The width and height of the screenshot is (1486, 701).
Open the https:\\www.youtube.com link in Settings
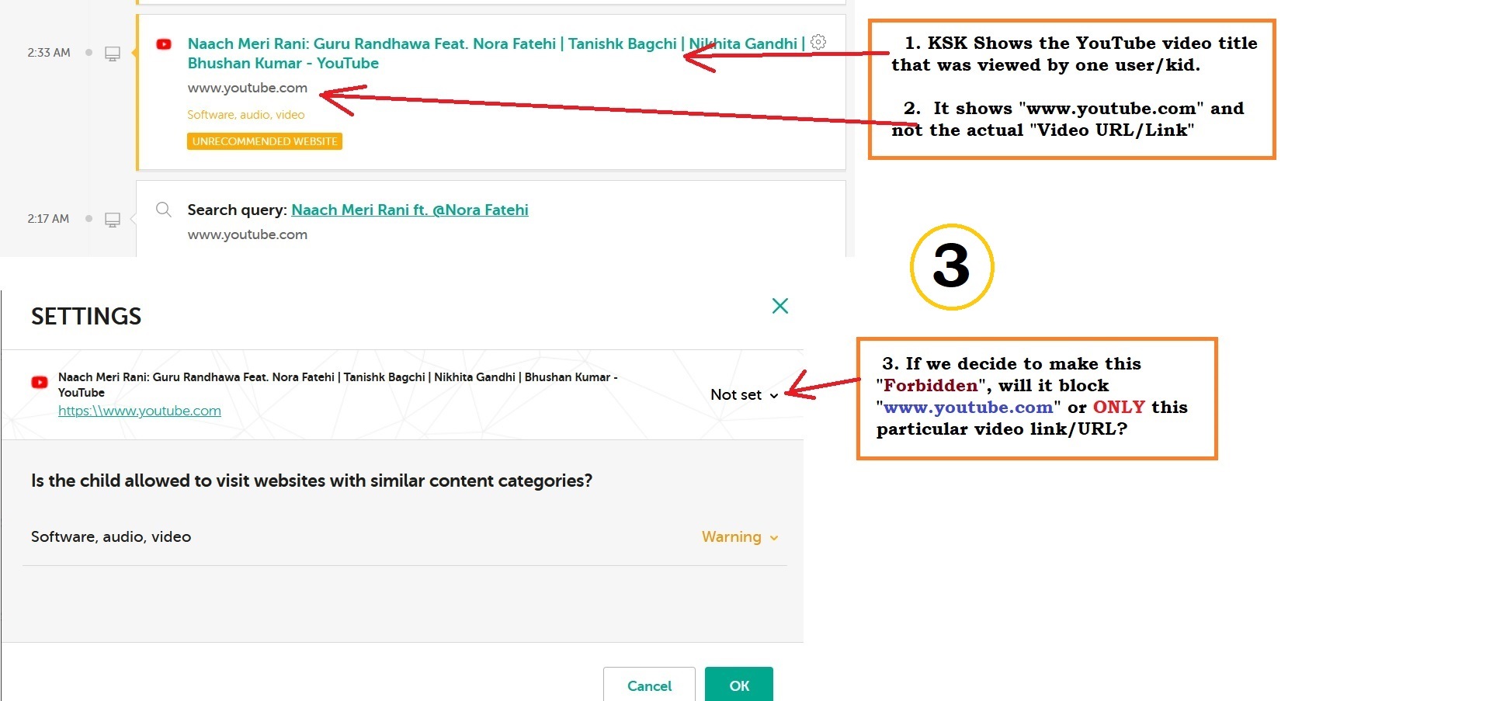click(140, 411)
